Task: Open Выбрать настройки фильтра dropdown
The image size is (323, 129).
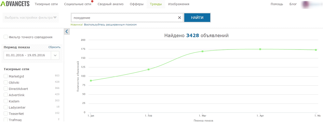Action: pos(31,18)
